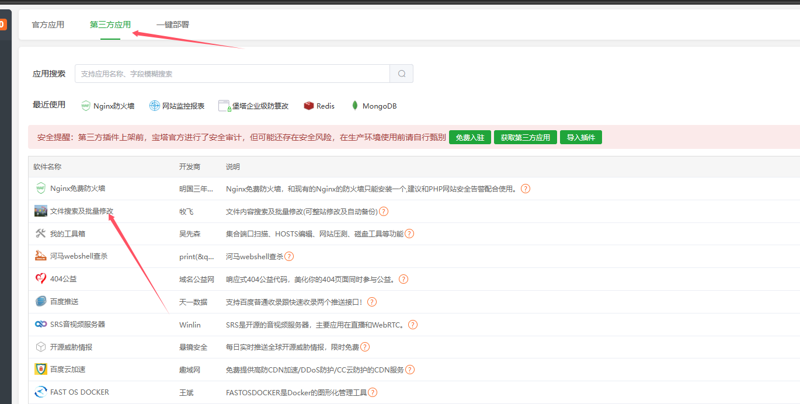Image resolution: width=800 pixels, height=404 pixels.
Task: Click help icon after FASTOSDOCKER description
Action: pos(373,392)
